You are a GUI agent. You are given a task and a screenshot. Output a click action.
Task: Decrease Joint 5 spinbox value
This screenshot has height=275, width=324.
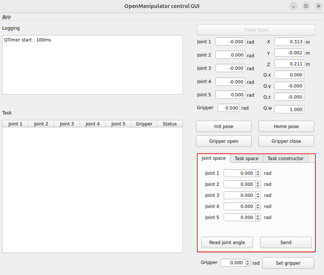pos(258,219)
